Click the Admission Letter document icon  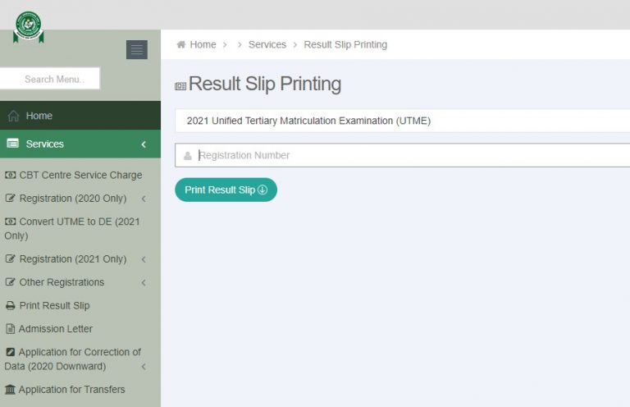(x=11, y=329)
